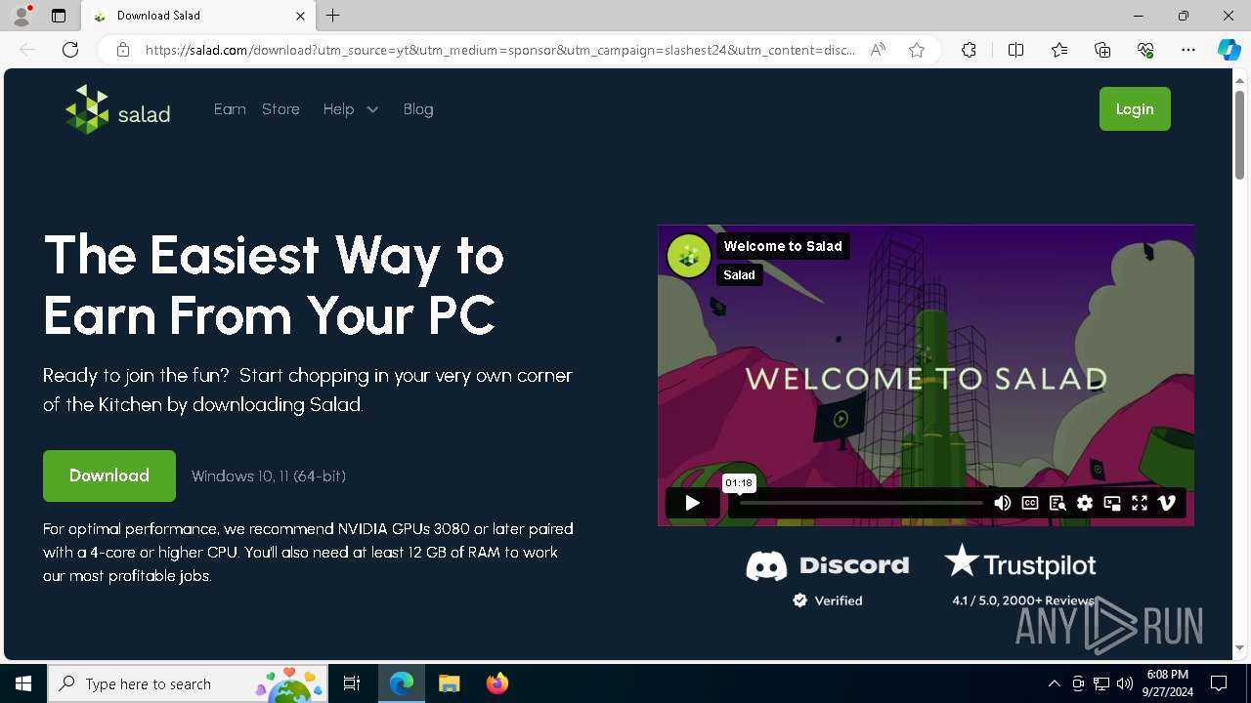Toggle split screen view
This screenshot has height=703, width=1251.
coord(1015,50)
